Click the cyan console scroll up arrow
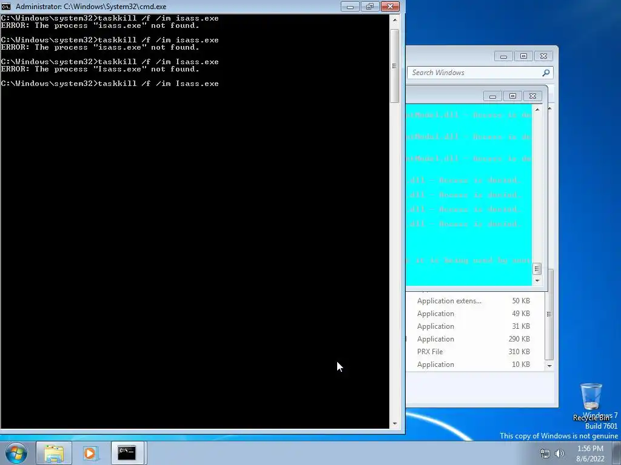This screenshot has width=621, height=465. (x=537, y=110)
